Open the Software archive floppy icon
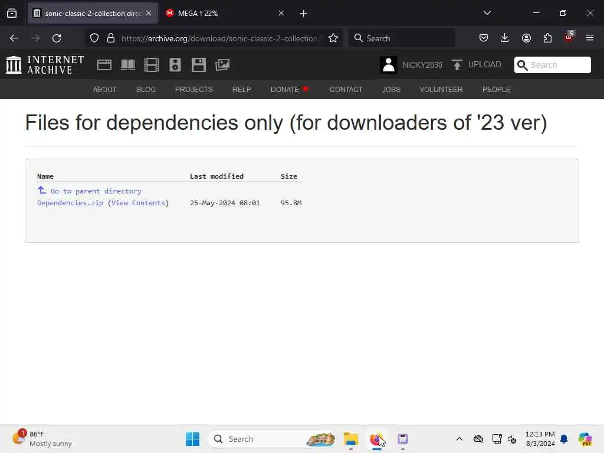 (x=199, y=65)
